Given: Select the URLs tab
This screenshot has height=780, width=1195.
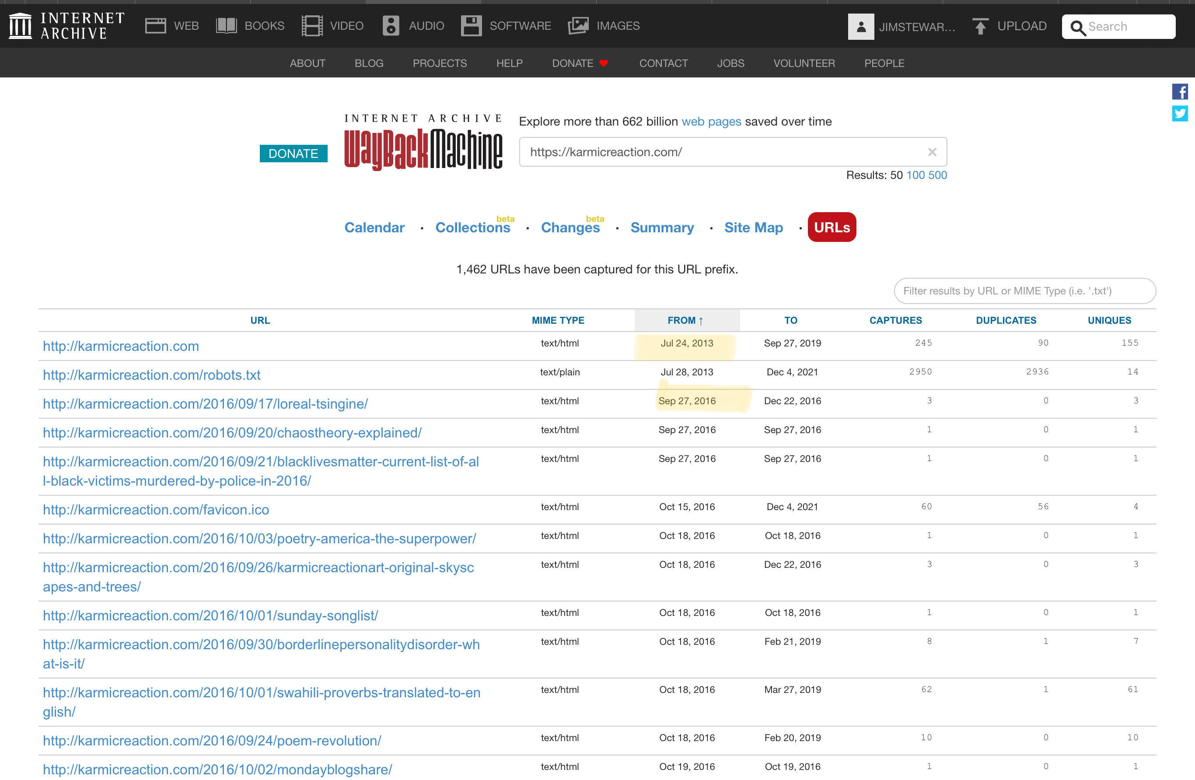Looking at the screenshot, I should pyautogui.click(x=832, y=227).
